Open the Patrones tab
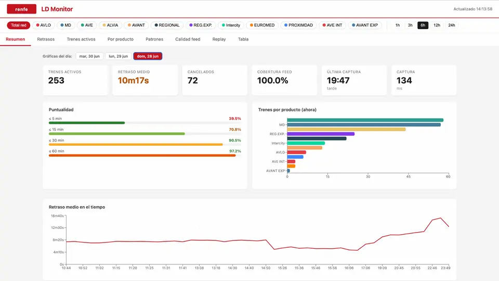The height and width of the screenshot is (281, 499). tap(154, 39)
